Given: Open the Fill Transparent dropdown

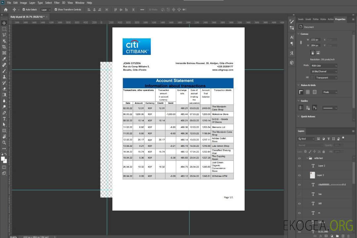Looking at the screenshot, I should coord(326,78).
